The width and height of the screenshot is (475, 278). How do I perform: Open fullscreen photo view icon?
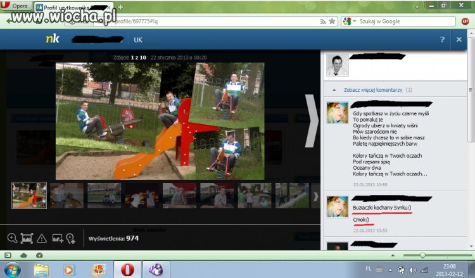[x=27, y=238]
